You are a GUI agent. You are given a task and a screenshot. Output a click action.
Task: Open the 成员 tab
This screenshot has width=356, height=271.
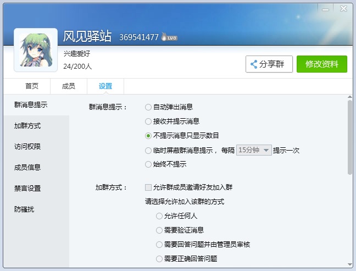[69, 86]
